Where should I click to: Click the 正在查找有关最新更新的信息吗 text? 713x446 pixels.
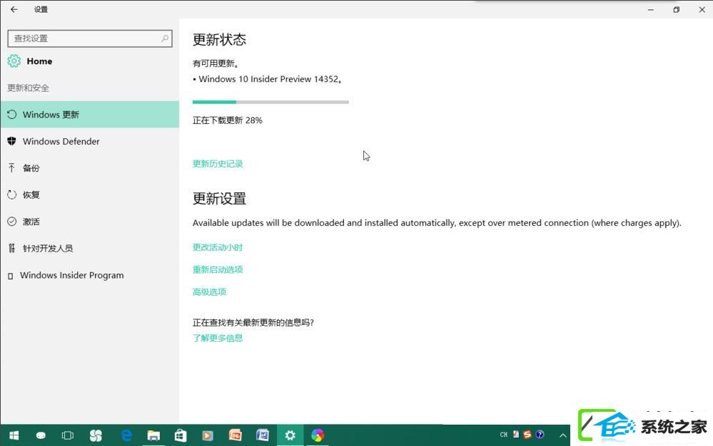point(253,323)
